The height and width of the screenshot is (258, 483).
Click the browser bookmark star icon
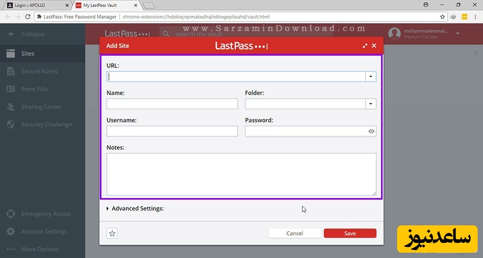(443, 17)
